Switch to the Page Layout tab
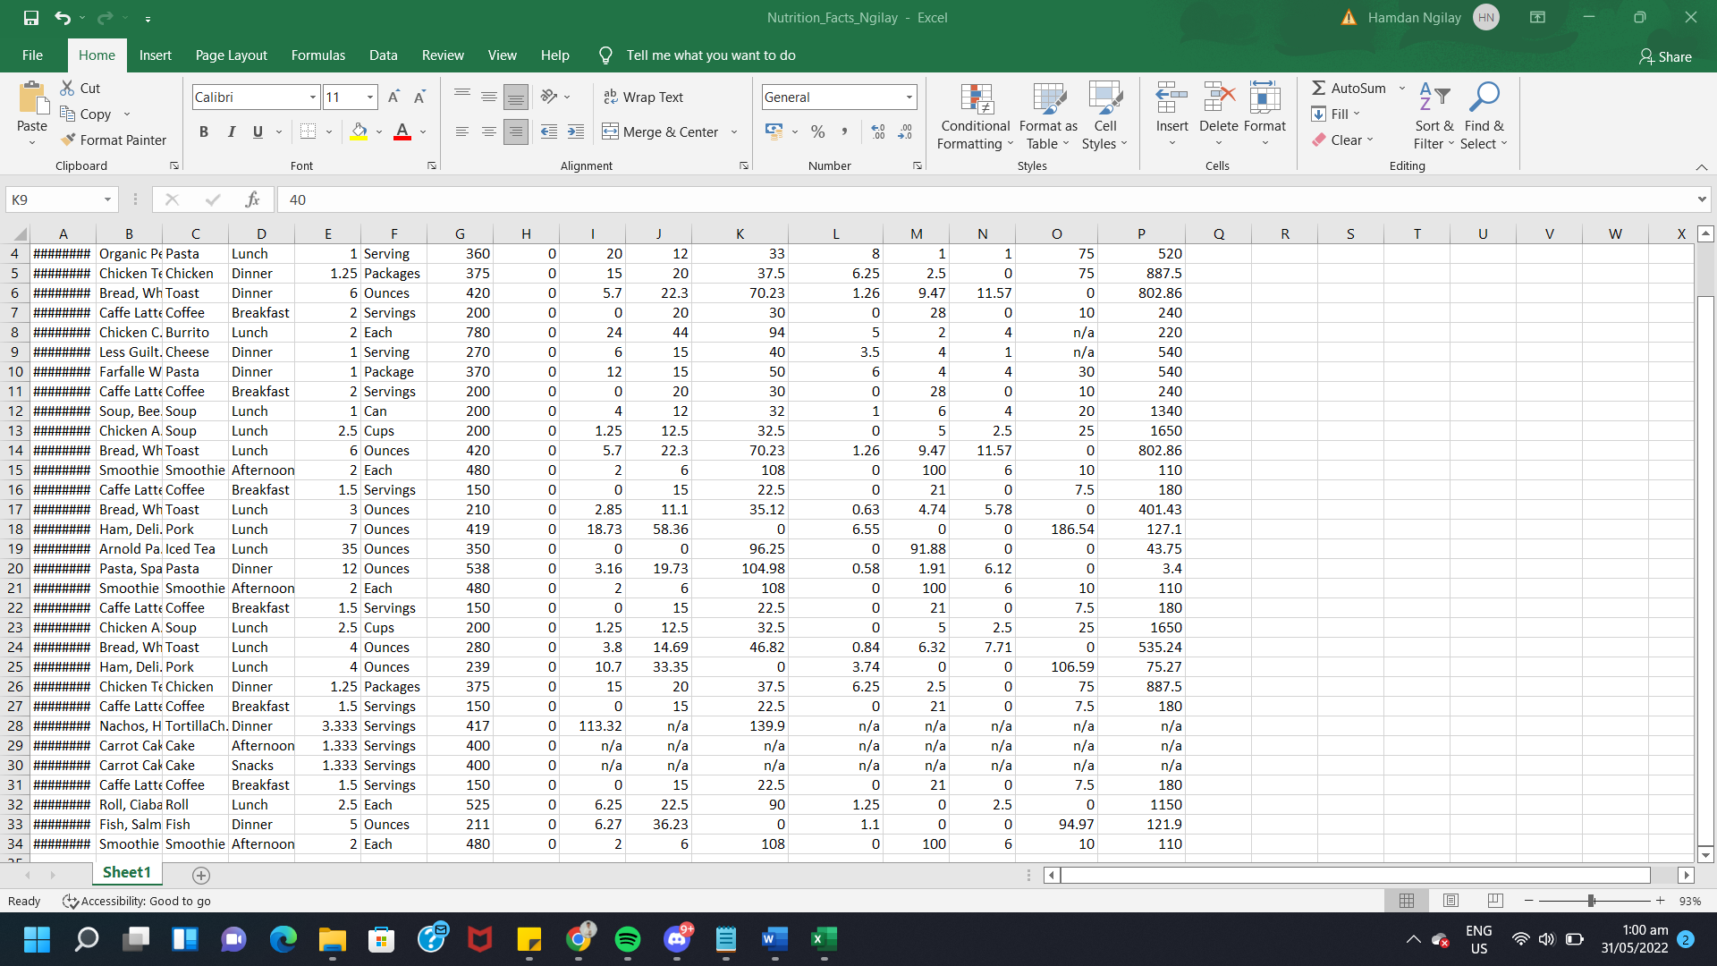The height and width of the screenshot is (966, 1717). pos(231,55)
